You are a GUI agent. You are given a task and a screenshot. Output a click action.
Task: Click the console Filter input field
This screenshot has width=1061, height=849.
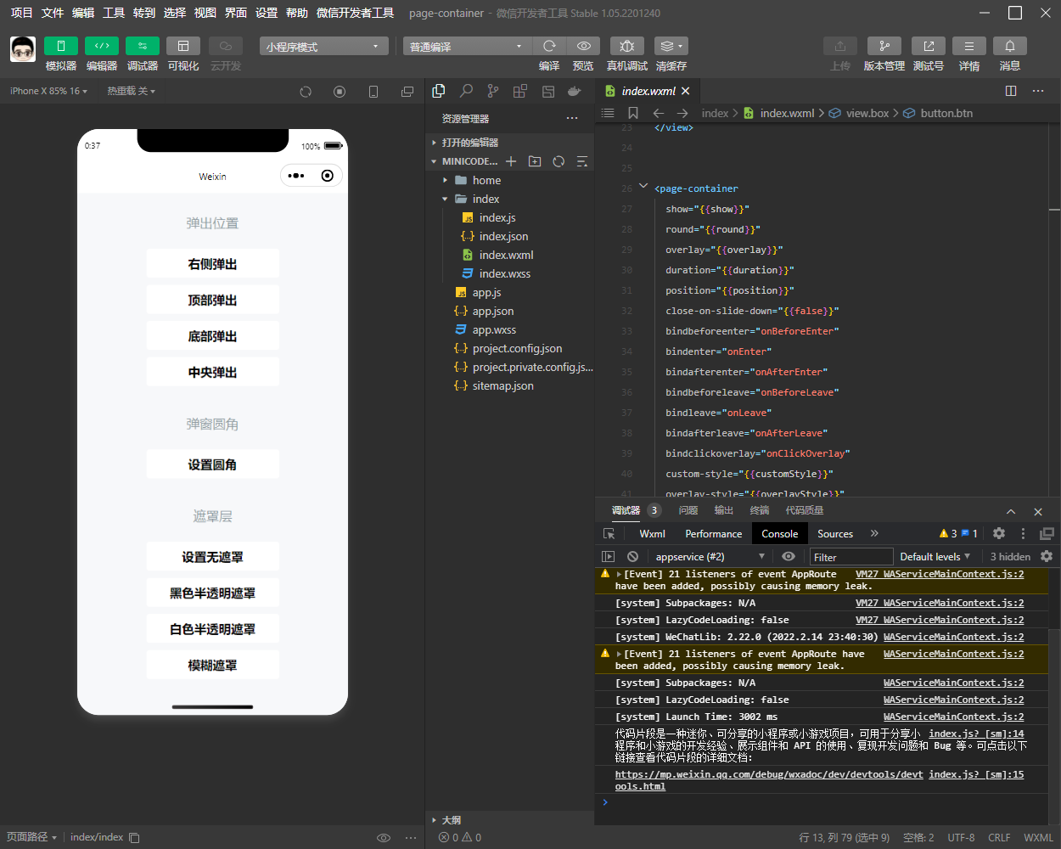pyautogui.click(x=851, y=557)
